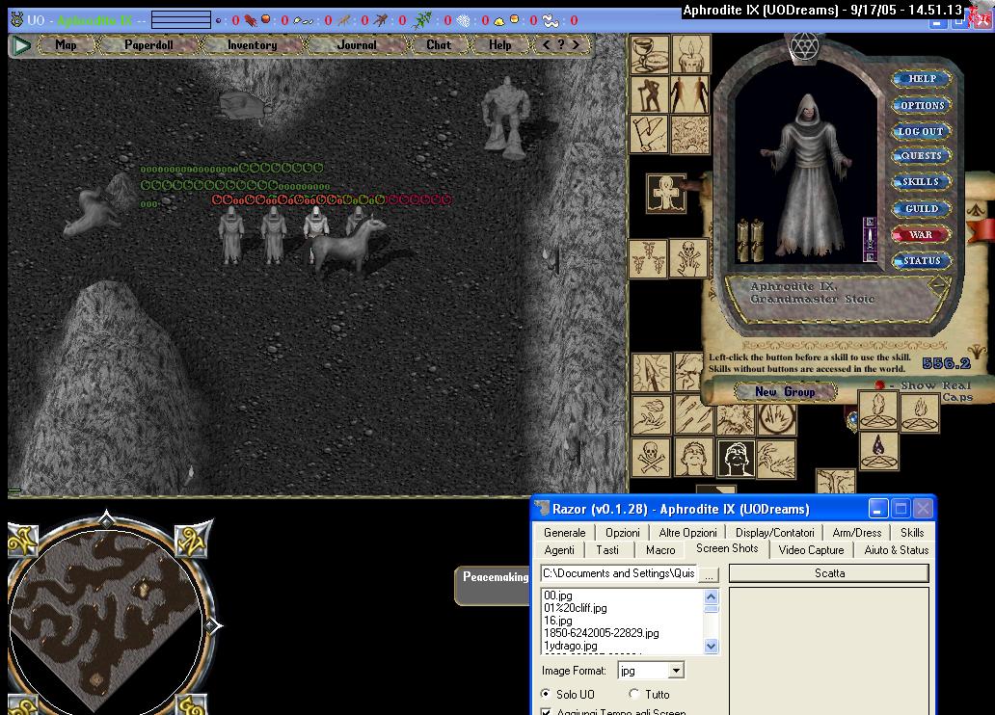
Task: Click the clawed hand spell icon
Action: click(x=776, y=458)
